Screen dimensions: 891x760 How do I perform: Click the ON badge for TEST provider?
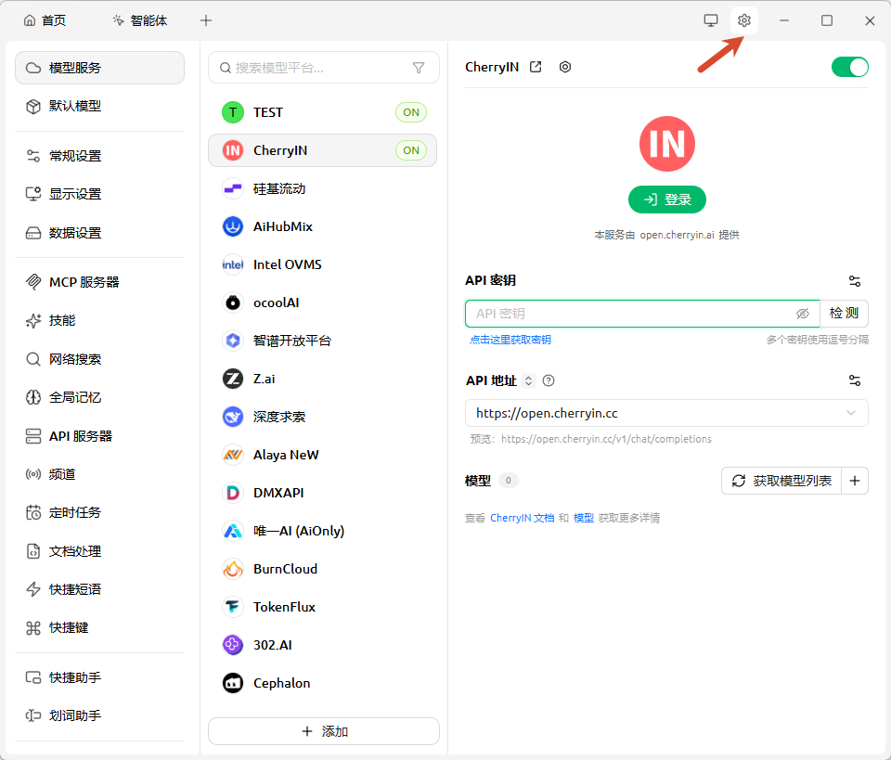(411, 112)
